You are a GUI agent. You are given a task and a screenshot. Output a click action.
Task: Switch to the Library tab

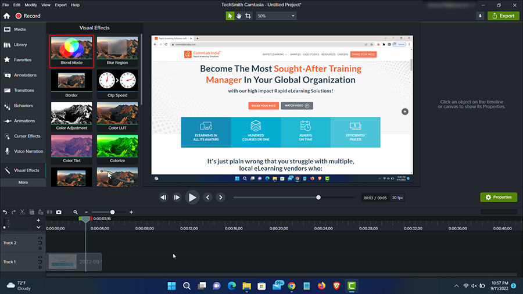click(23, 45)
